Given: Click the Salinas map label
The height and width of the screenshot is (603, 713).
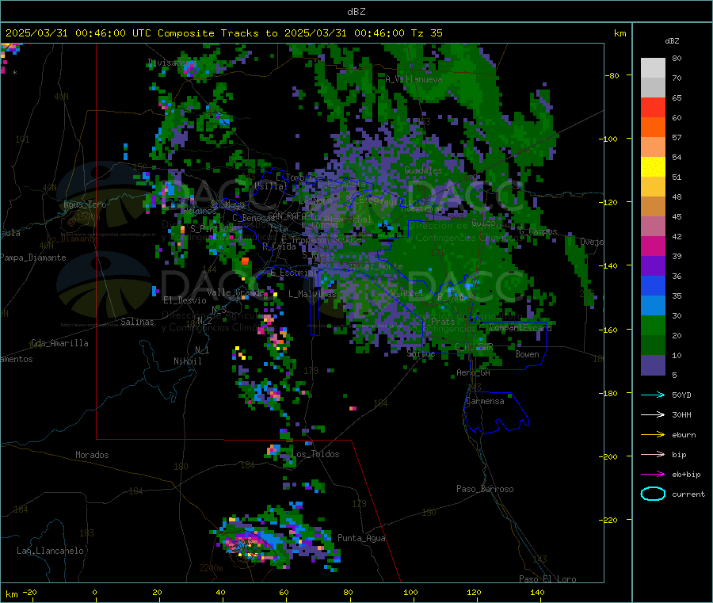Looking at the screenshot, I should point(137,322).
